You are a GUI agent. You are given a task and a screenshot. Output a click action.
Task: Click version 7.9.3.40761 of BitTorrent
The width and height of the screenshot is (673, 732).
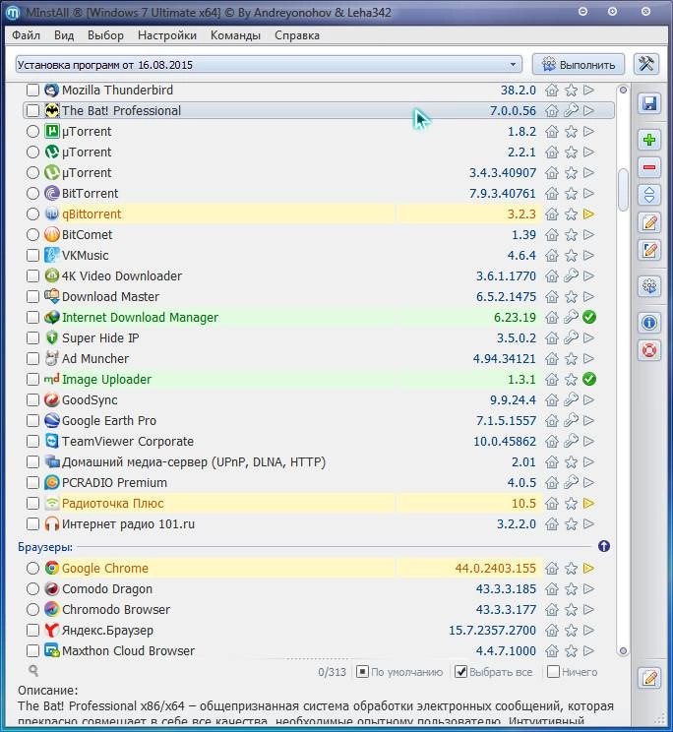(x=503, y=193)
